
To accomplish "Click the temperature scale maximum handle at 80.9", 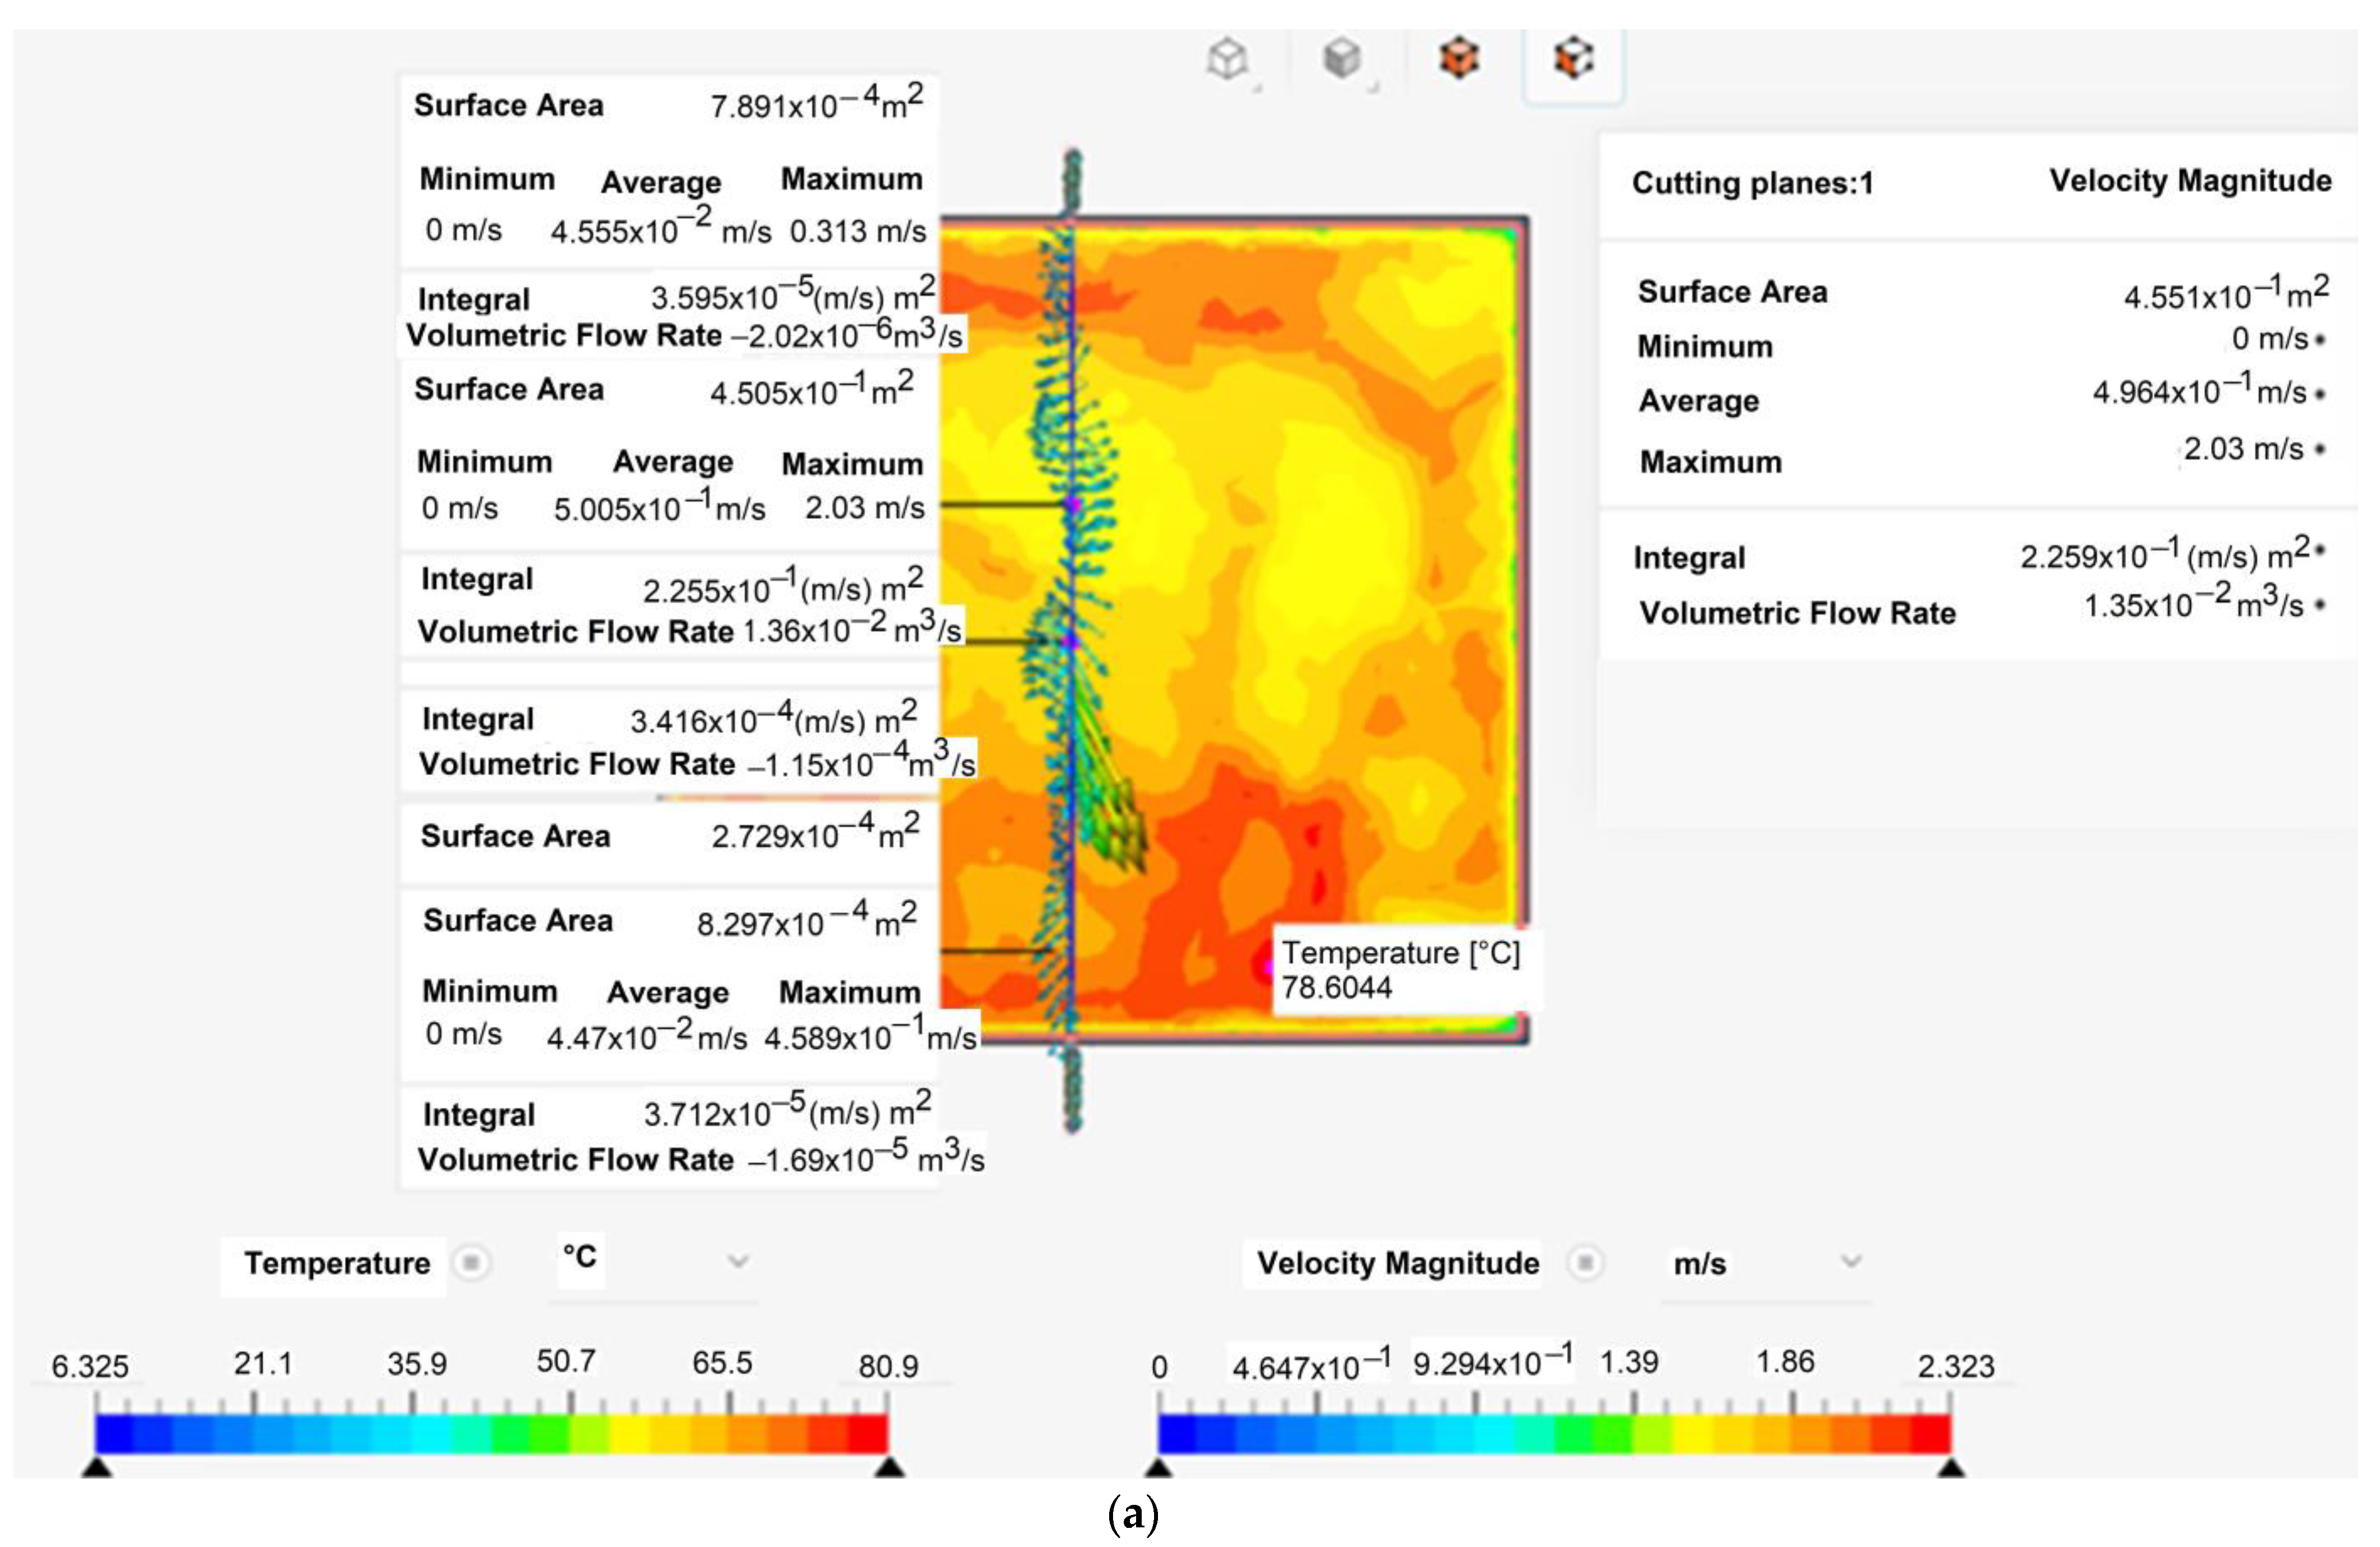I will coord(889,1468).
